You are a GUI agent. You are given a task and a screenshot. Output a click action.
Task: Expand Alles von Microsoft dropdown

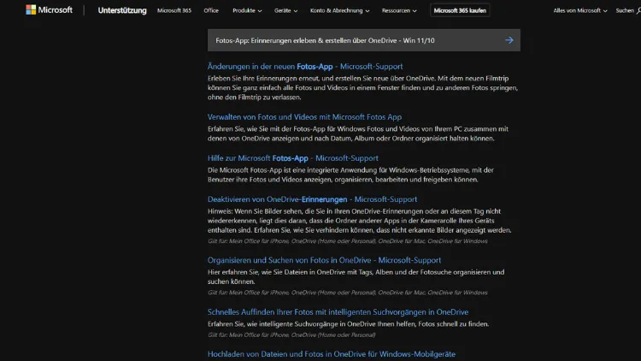[x=580, y=10]
